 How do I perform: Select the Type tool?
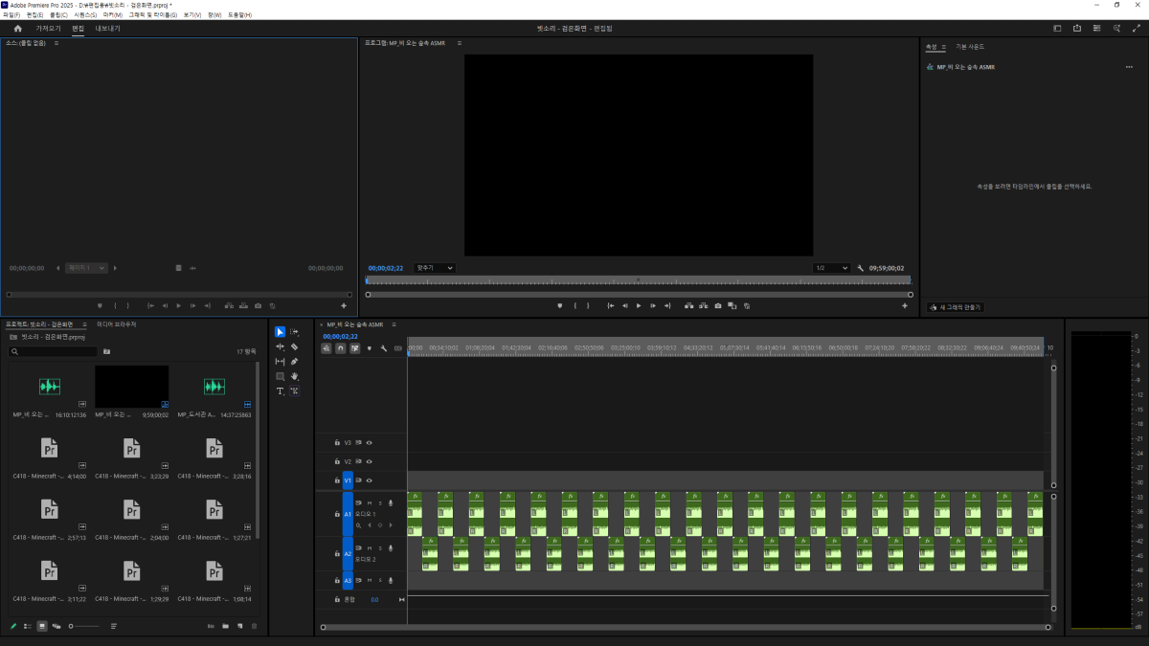point(281,391)
